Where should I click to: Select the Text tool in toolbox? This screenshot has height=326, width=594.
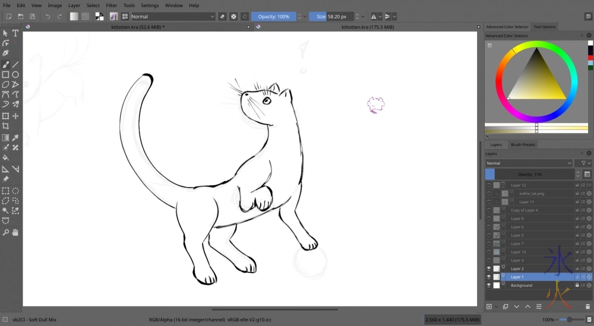tap(15, 33)
